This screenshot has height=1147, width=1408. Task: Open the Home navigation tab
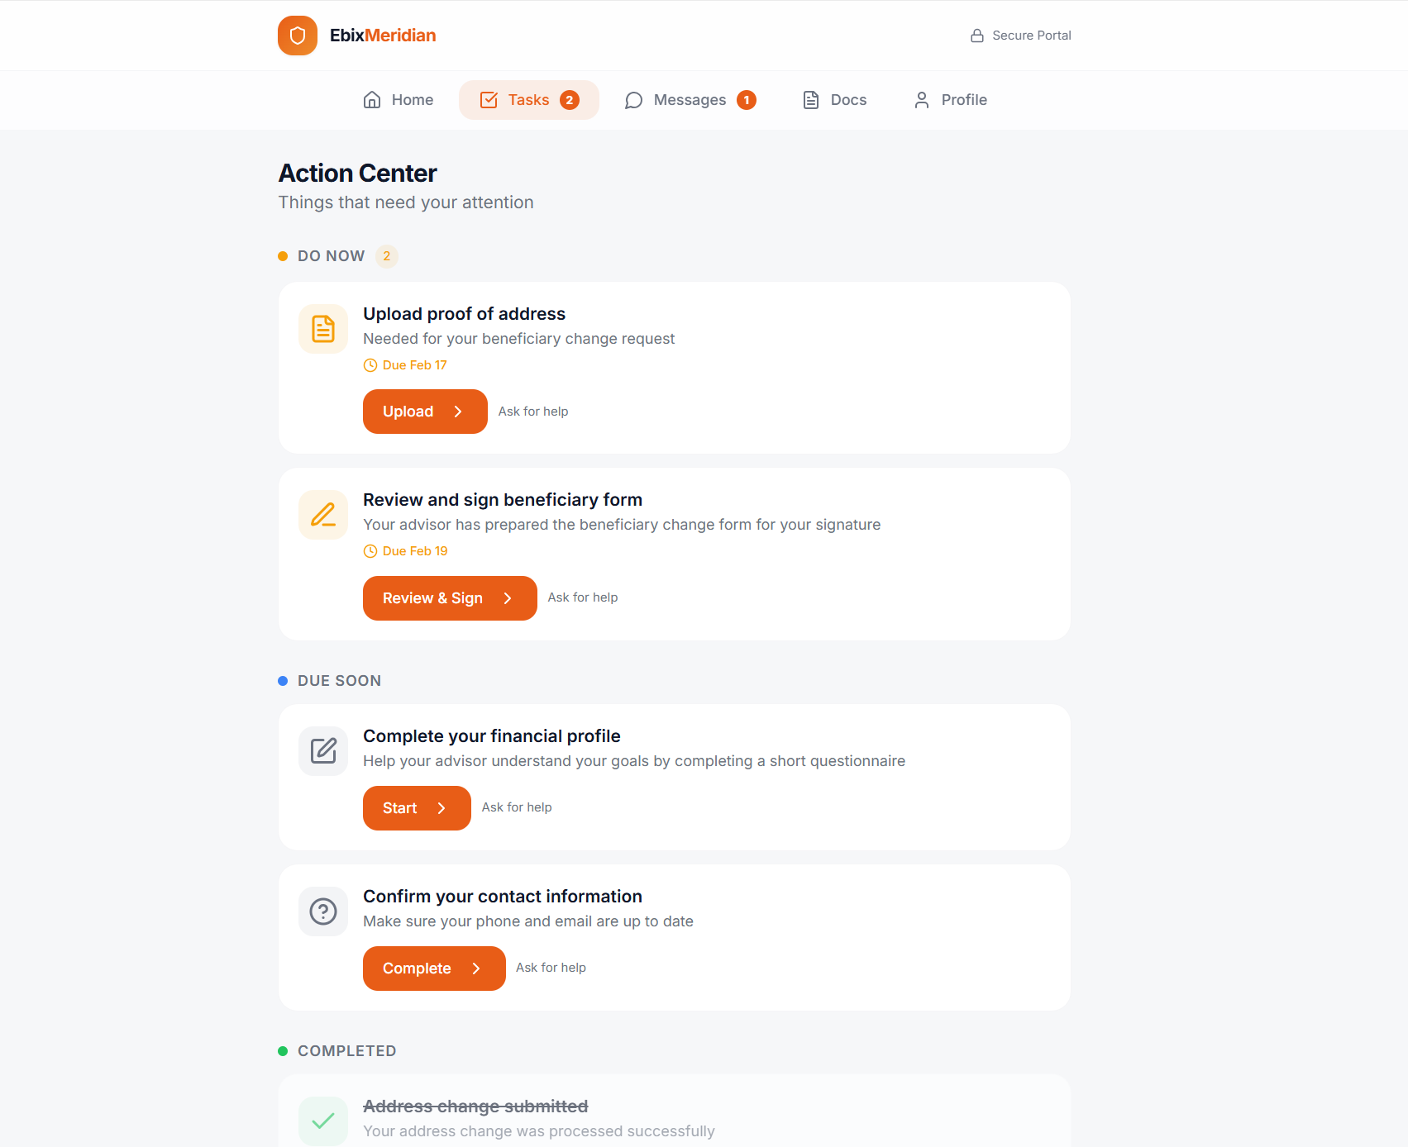(399, 100)
